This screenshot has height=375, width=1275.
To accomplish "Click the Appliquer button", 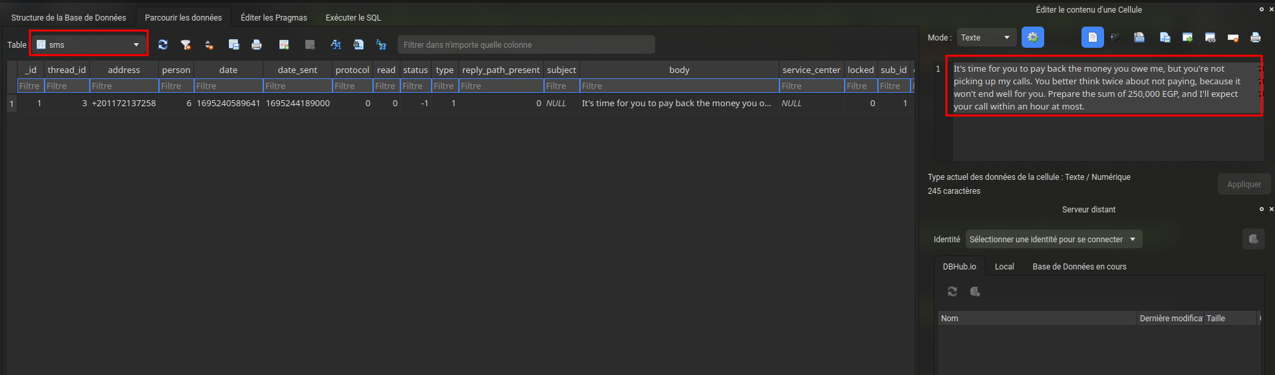I will [1243, 184].
